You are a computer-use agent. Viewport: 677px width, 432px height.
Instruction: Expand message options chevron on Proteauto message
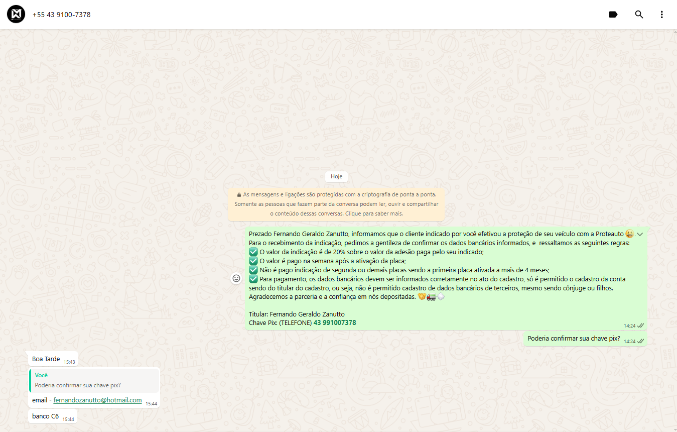640,235
